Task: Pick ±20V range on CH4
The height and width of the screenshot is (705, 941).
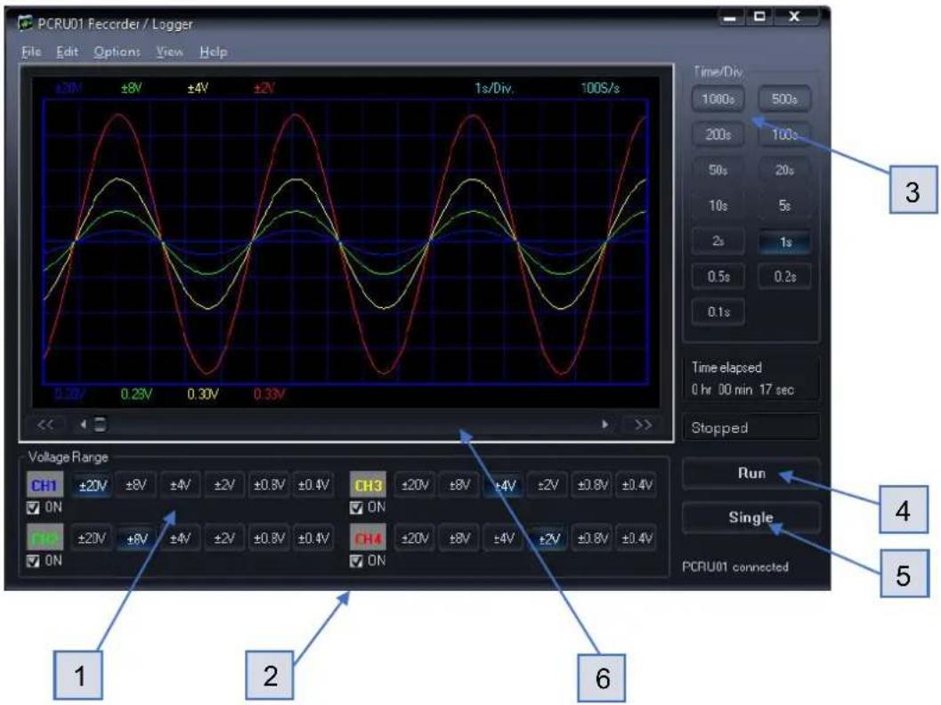Action: [x=415, y=539]
